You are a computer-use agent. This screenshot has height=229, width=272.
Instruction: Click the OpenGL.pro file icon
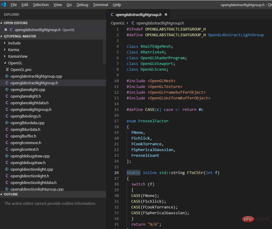[x=7, y=69]
